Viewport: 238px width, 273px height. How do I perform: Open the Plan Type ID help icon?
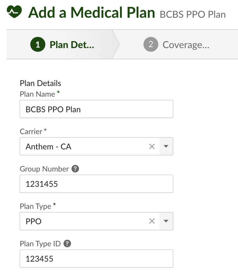click(x=67, y=244)
